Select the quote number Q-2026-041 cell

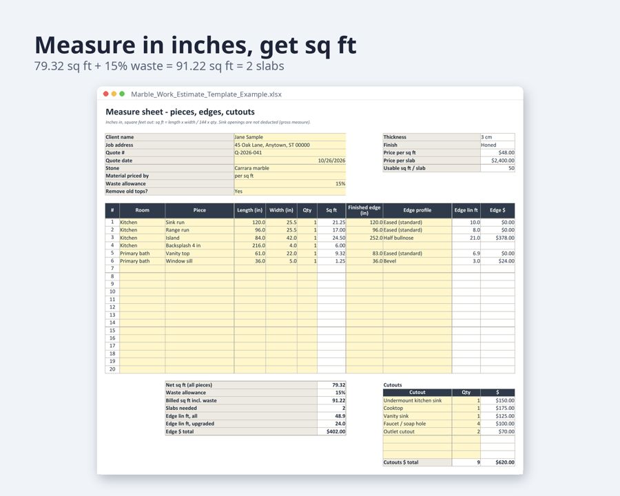point(290,152)
